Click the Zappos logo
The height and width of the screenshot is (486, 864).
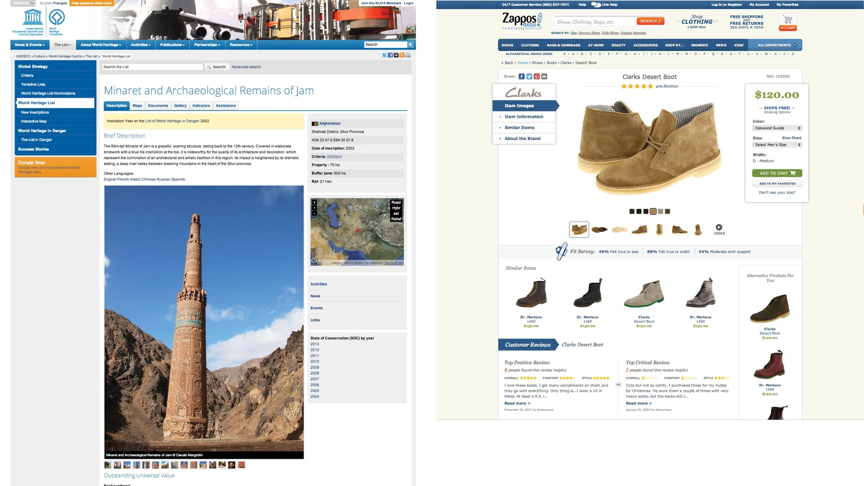click(522, 21)
